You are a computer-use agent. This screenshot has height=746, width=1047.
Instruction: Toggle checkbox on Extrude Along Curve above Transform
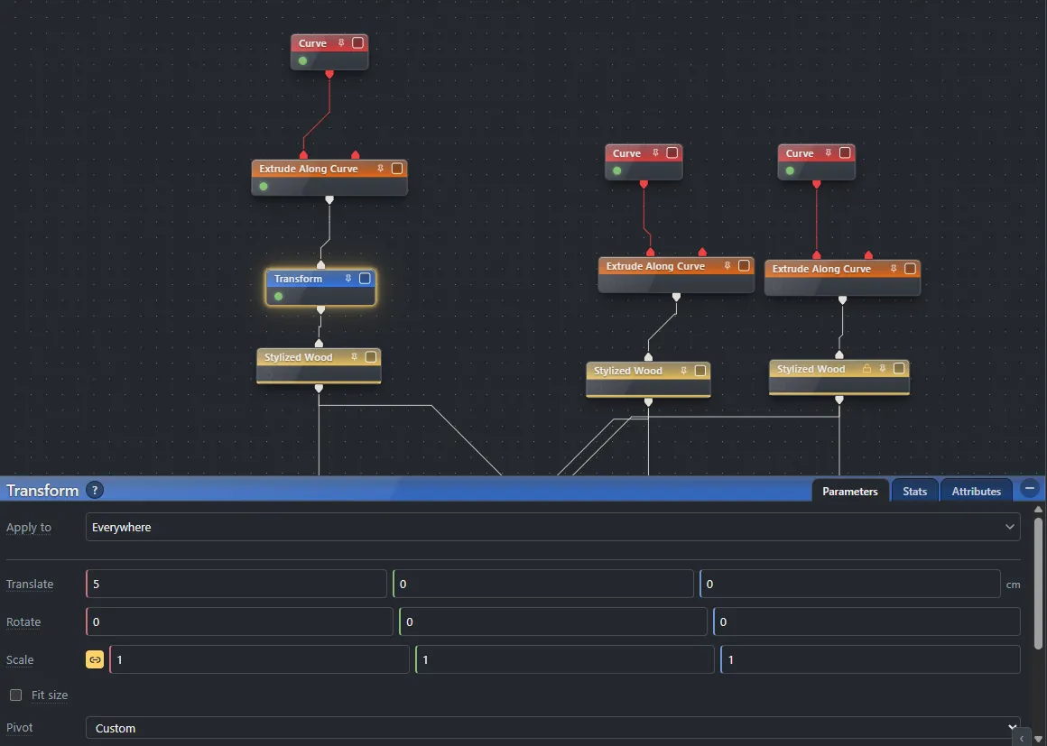pos(397,168)
